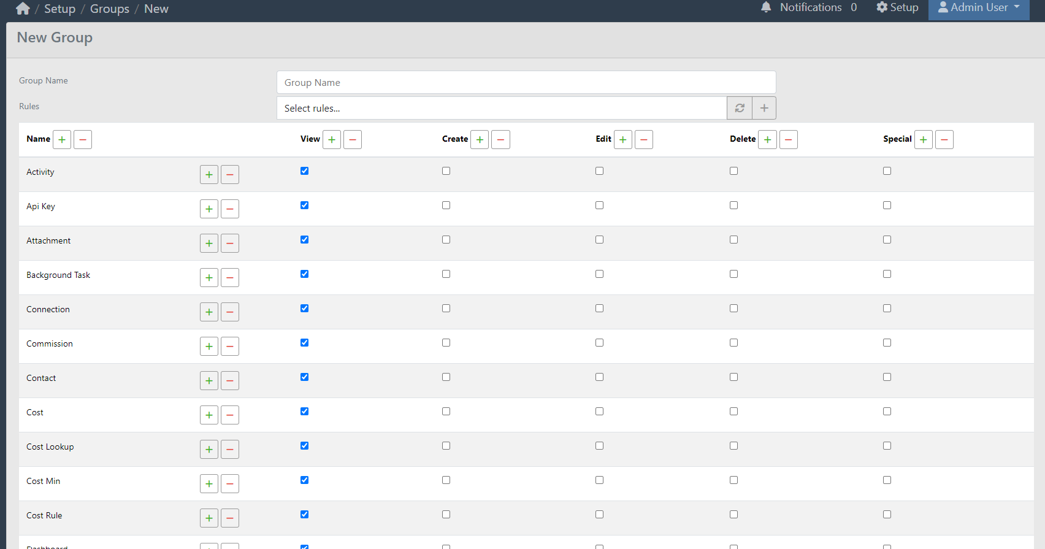The image size is (1045, 549).
Task: Click the Special column header label
Action: tap(897, 139)
